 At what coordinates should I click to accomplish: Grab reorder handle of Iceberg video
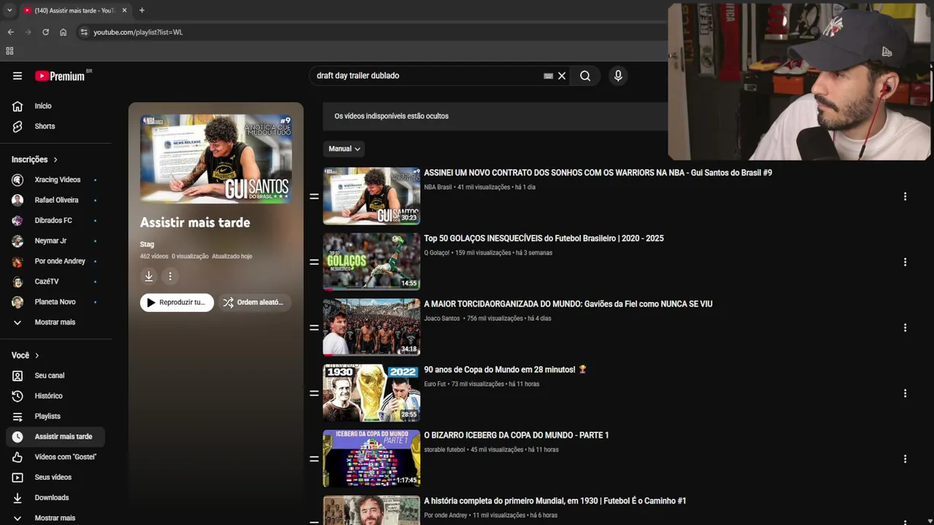[x=314, y=459]
